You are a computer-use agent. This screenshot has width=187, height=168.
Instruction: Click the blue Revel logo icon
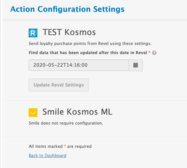(33, 33)
